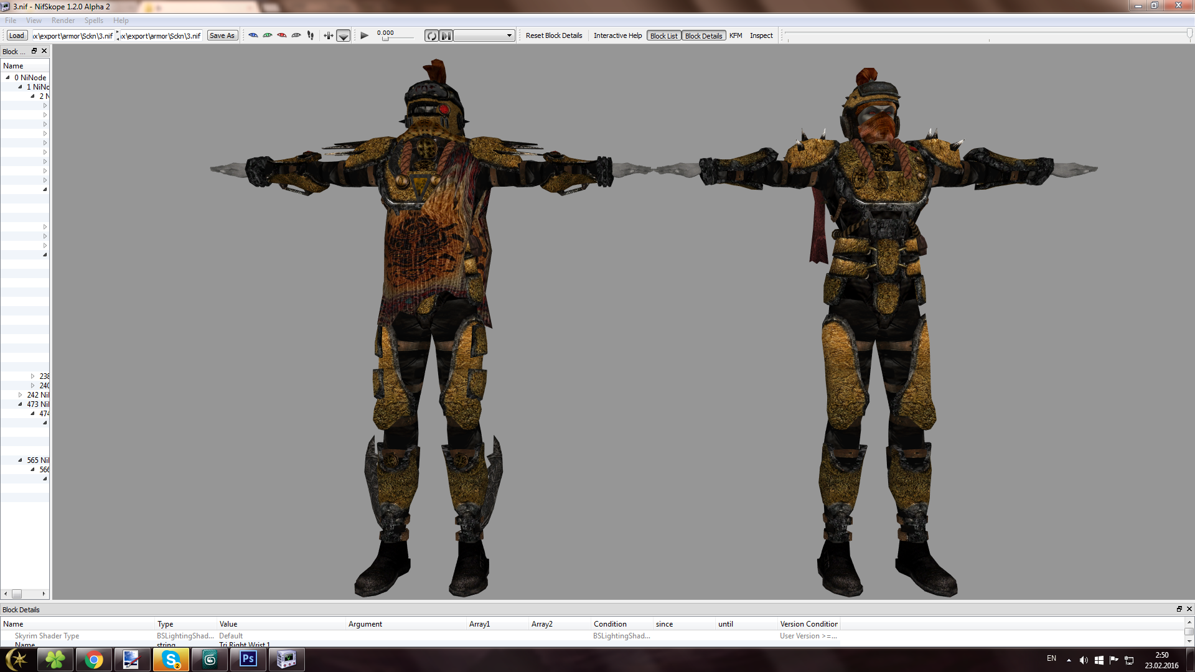Collapse the 473 NiNode tree item

tap(20, 404)
